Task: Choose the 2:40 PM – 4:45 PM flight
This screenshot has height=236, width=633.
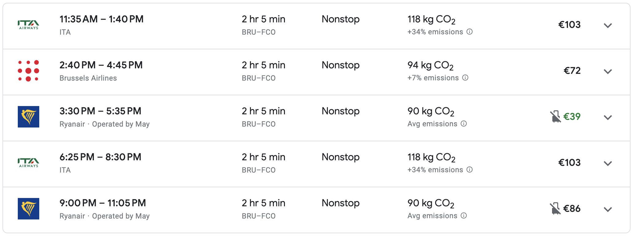Action: [101, 65]
